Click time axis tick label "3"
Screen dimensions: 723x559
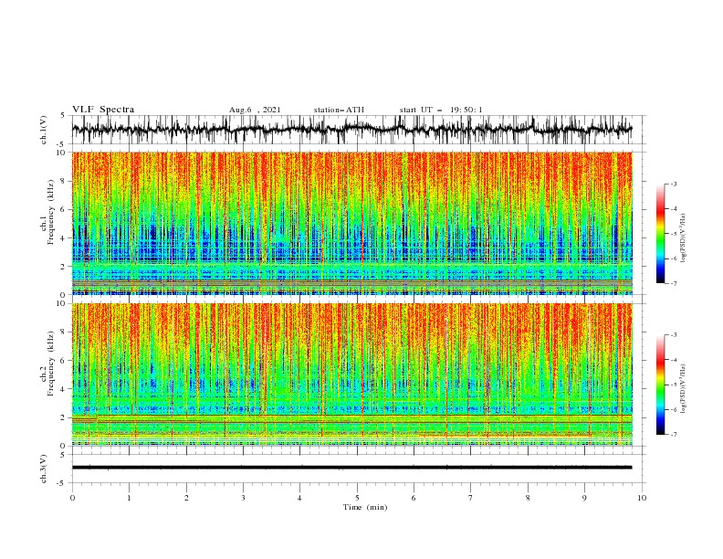(x=243, y=498)
